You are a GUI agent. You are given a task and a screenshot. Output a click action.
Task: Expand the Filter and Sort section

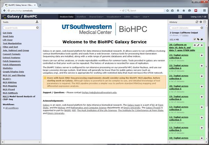click(x=10, y=47)
